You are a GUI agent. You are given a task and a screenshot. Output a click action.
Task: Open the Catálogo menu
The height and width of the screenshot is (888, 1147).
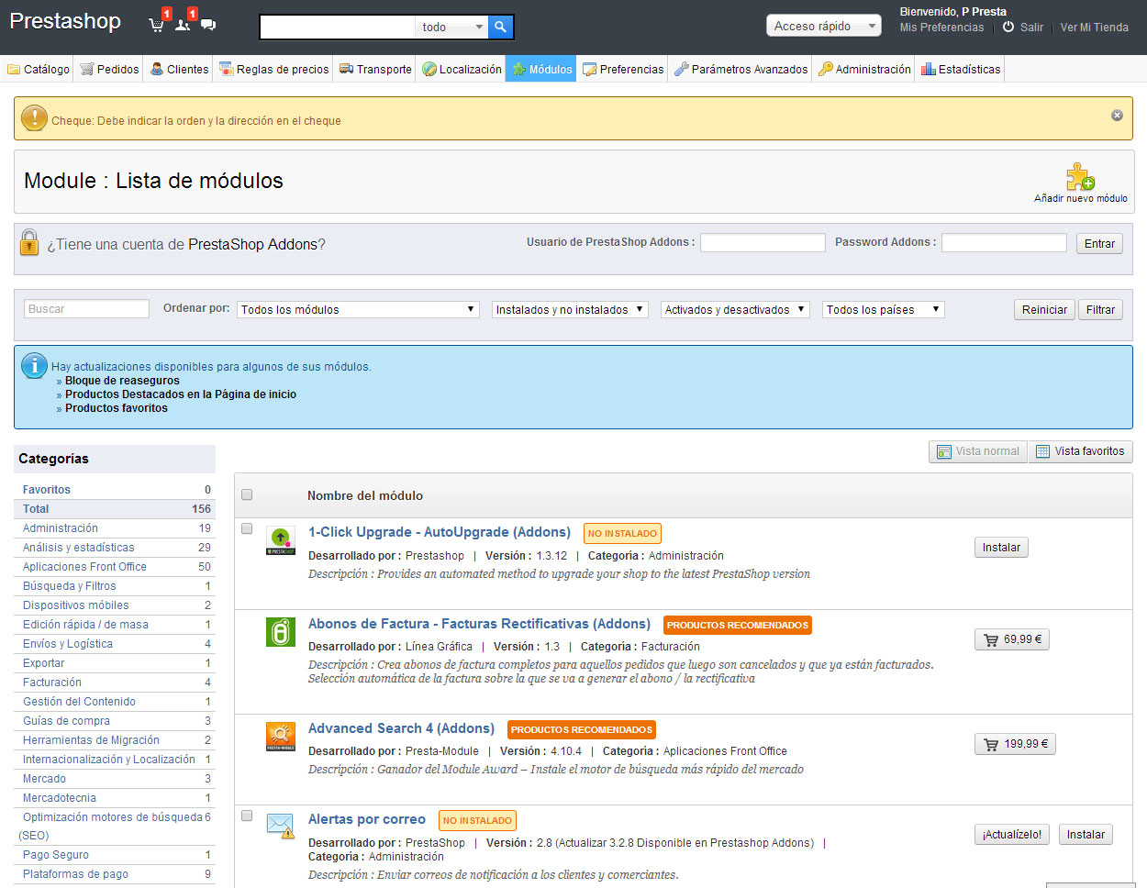(x=39, y=69)
